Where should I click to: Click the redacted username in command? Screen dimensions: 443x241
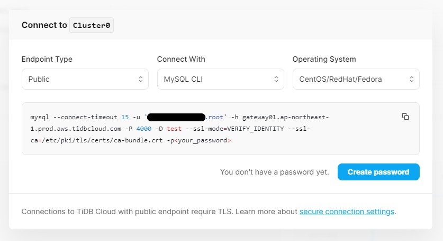pos(176,117)
